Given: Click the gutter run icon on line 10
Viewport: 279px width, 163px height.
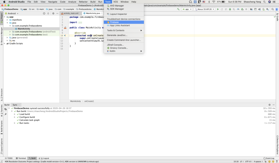Looking at the screenshot, I should 65,36.
